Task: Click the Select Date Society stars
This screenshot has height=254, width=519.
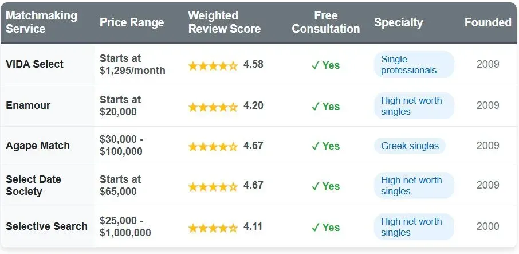Action: pos(213,186)
